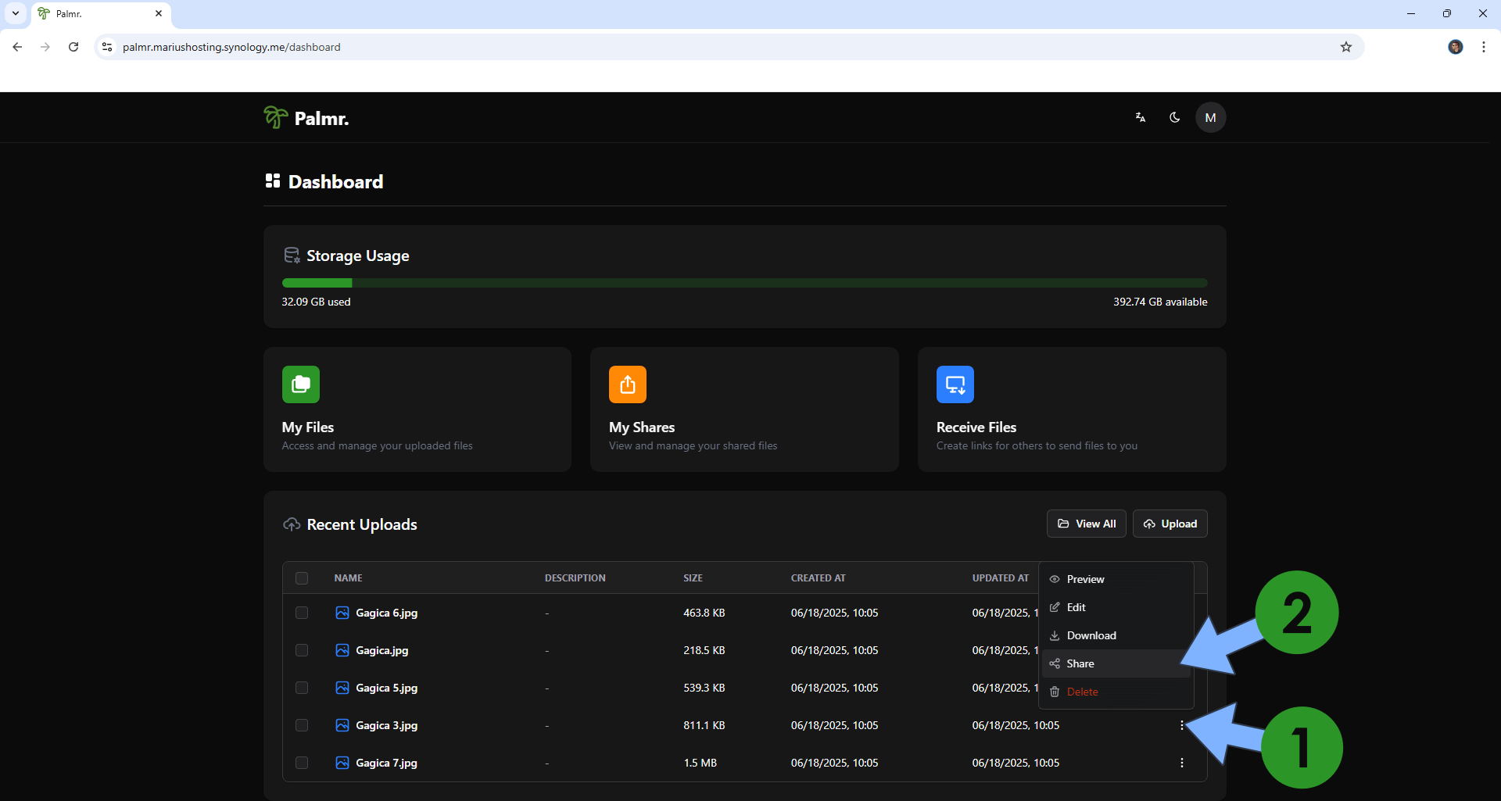This screenshot has width=1501, height=801.
Task: Click the CREATED AT column header
Action: pos(818,578)
